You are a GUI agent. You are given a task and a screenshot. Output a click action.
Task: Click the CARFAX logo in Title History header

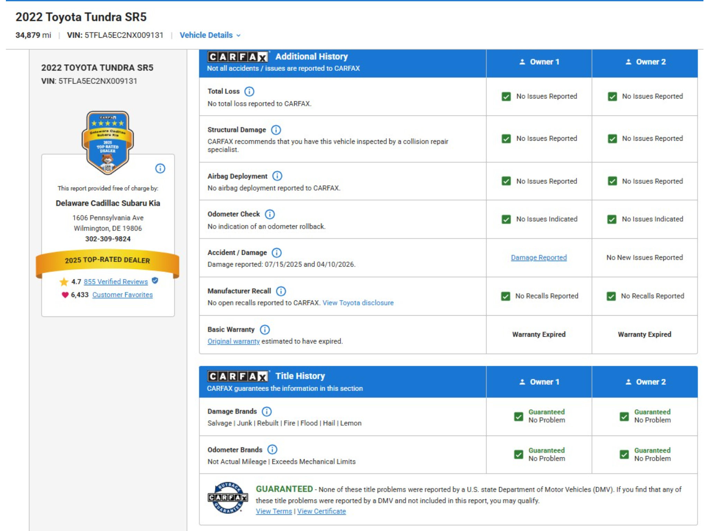[238, 376]
